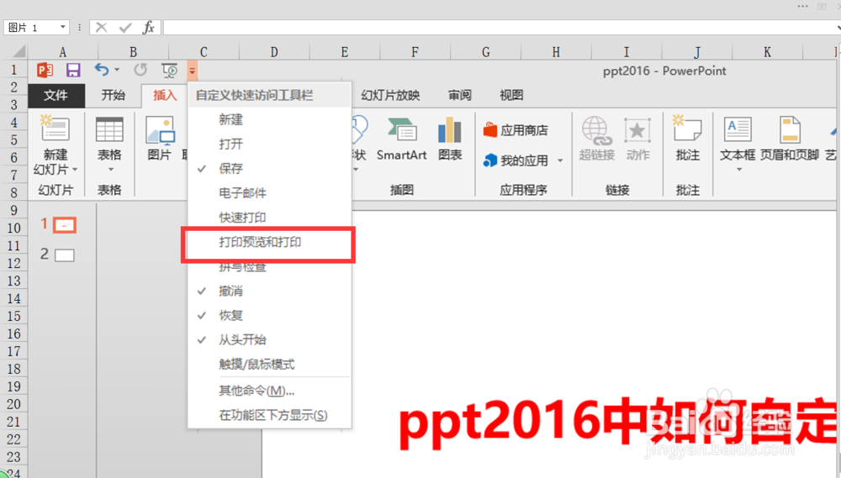Open Customize Quick Access Toolbar arrow
841x478 pixels.
192,71
